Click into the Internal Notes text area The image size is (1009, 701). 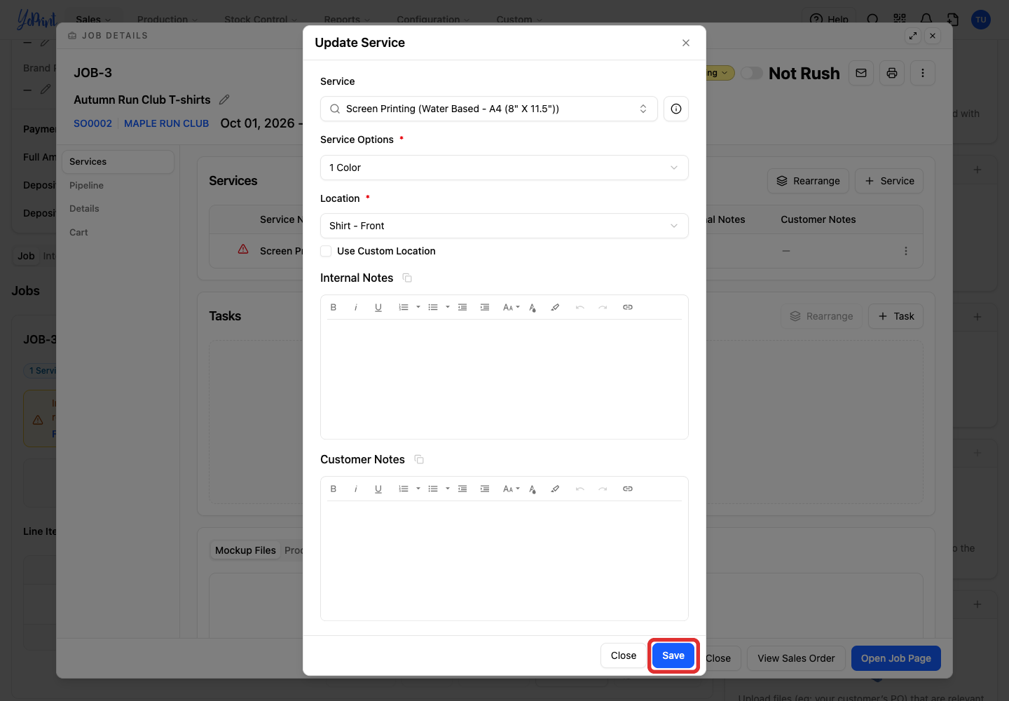pos(504,379)
